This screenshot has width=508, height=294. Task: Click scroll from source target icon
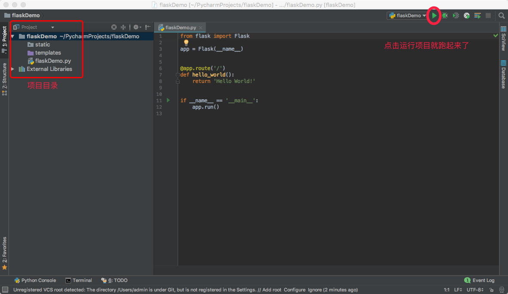[114, 27]
